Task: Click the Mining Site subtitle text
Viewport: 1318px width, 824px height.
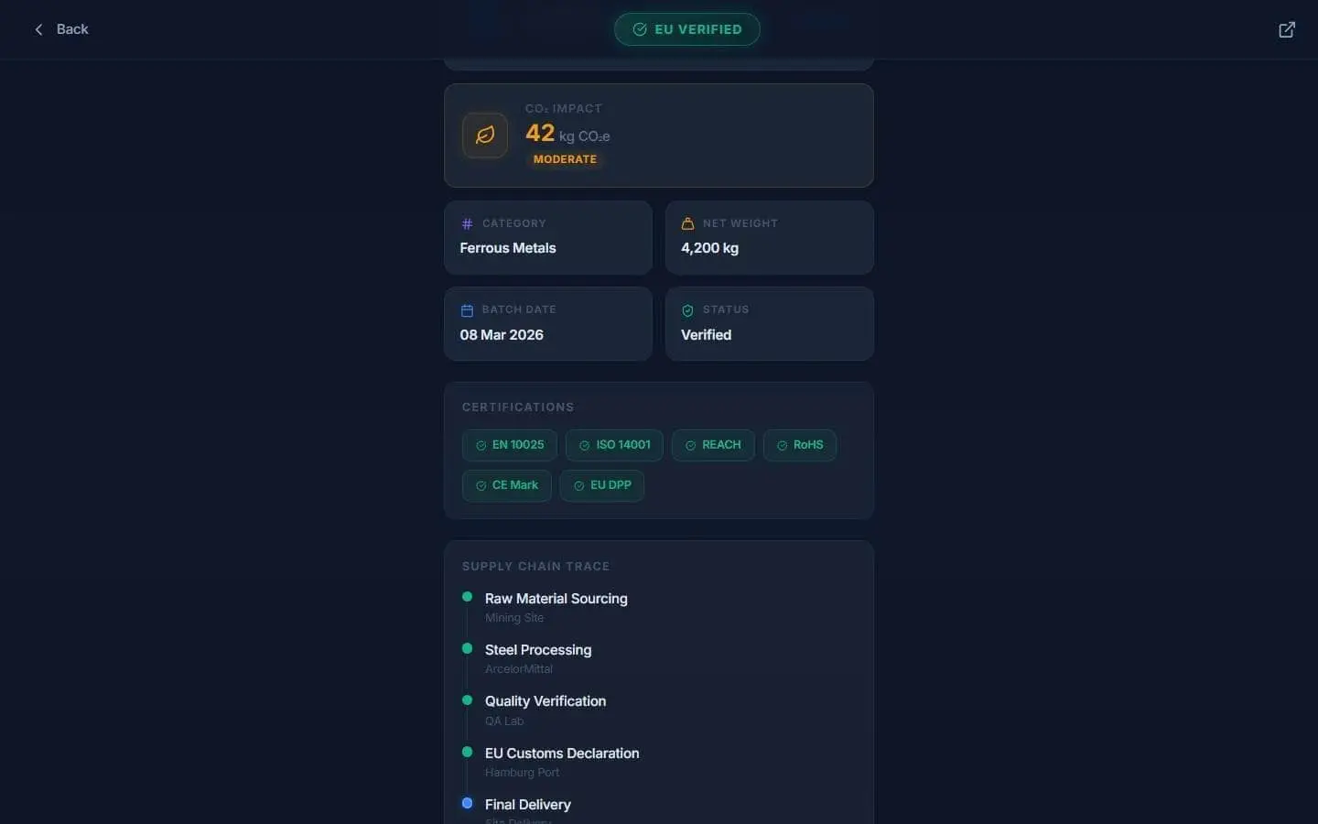Action: 514,618
